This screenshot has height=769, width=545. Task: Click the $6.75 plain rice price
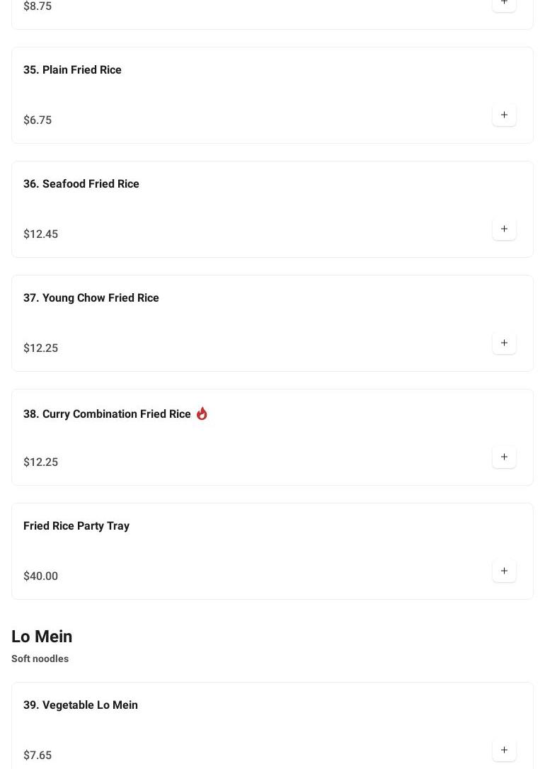pos(38,120)
